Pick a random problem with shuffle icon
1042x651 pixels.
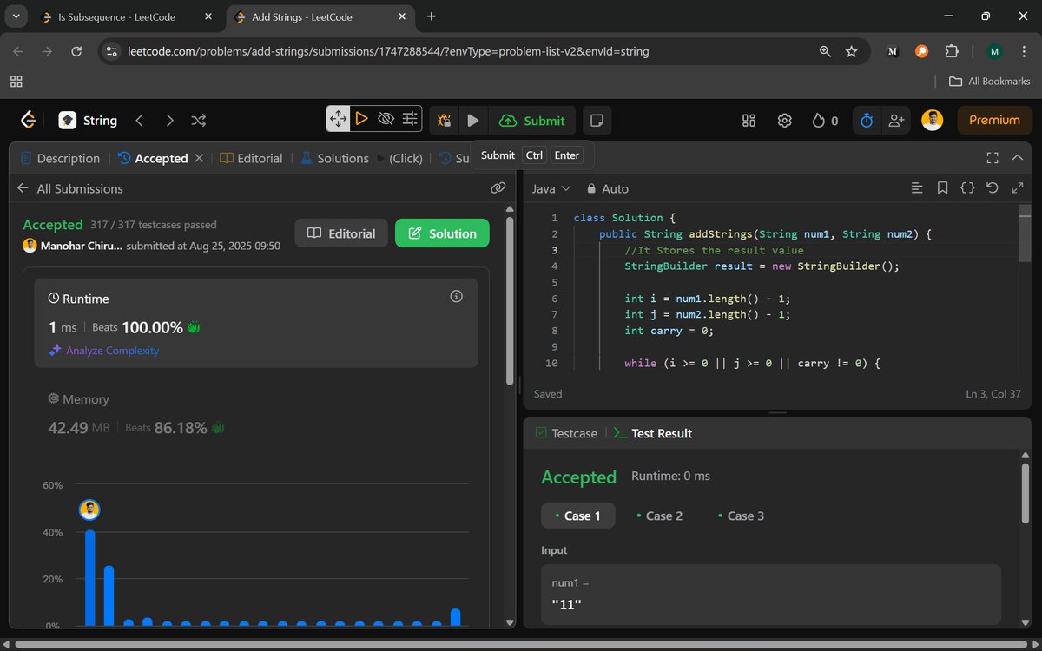point(199,121)
